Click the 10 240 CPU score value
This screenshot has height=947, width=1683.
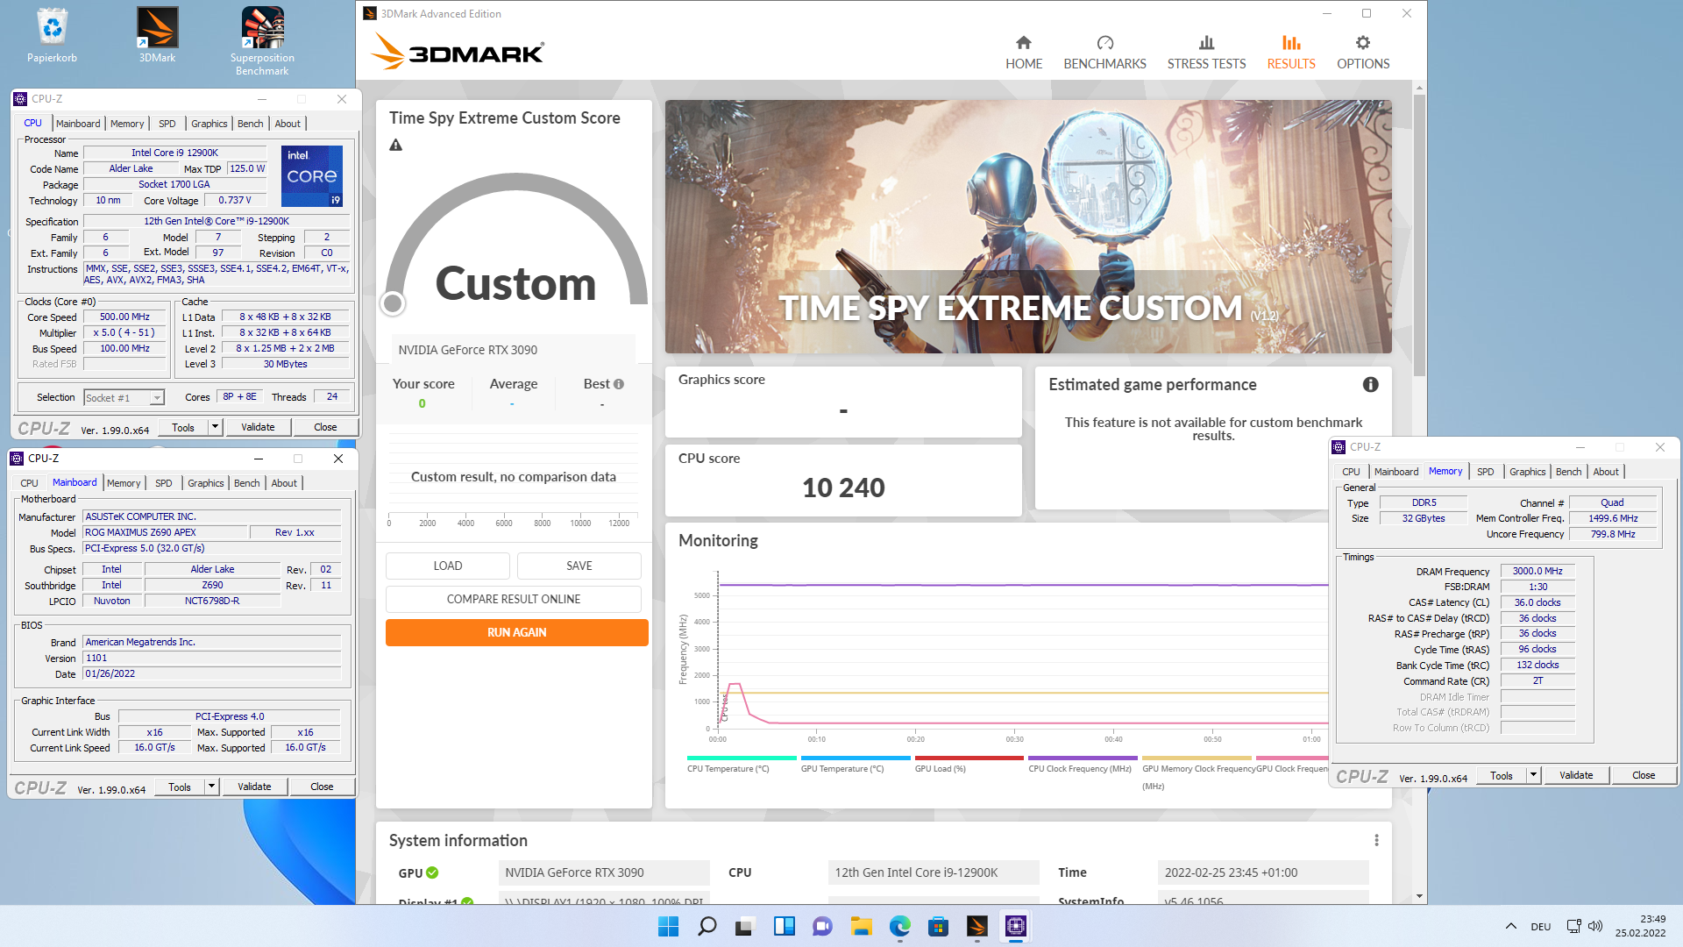[843, 488]
